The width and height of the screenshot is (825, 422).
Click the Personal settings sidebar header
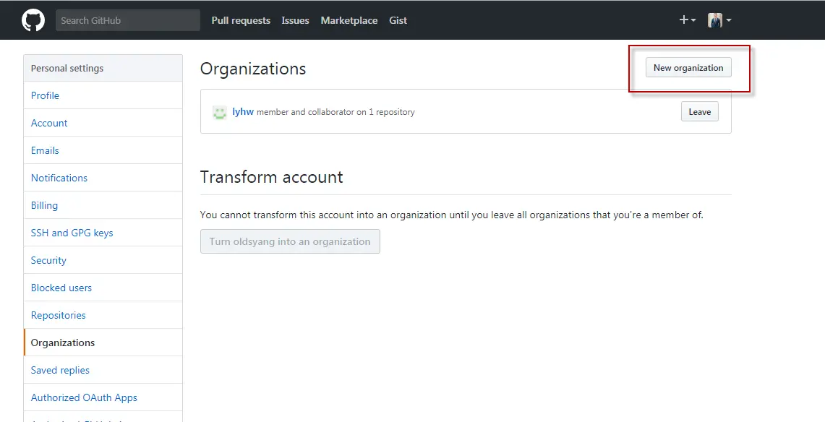[x=103, y=69]
